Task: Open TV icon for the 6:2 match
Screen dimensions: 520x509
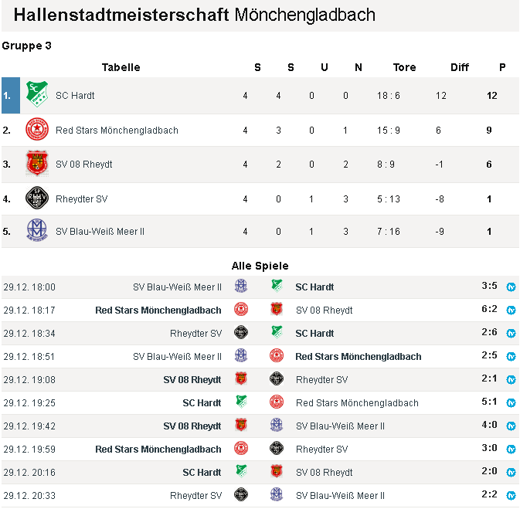Action: (x=511, y=310)
